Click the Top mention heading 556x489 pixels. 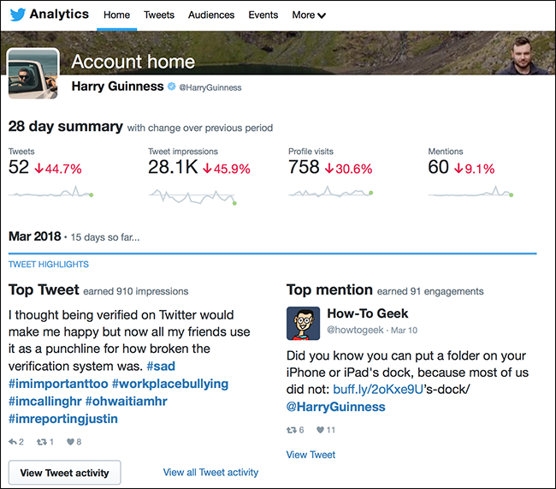pyautogui.click(x=329, y=289)
